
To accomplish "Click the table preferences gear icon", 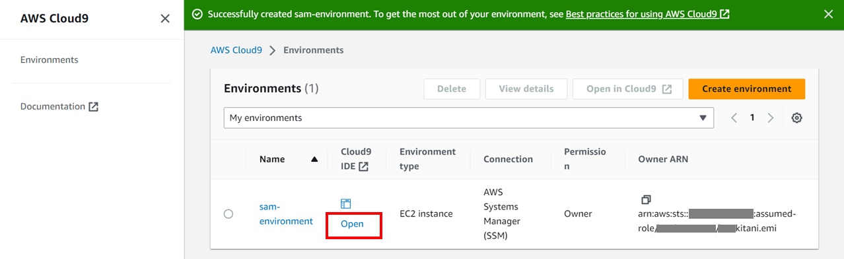I will click(x=796, y=118).
